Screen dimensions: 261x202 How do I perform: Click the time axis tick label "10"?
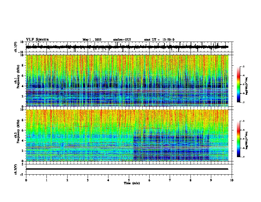232,180
